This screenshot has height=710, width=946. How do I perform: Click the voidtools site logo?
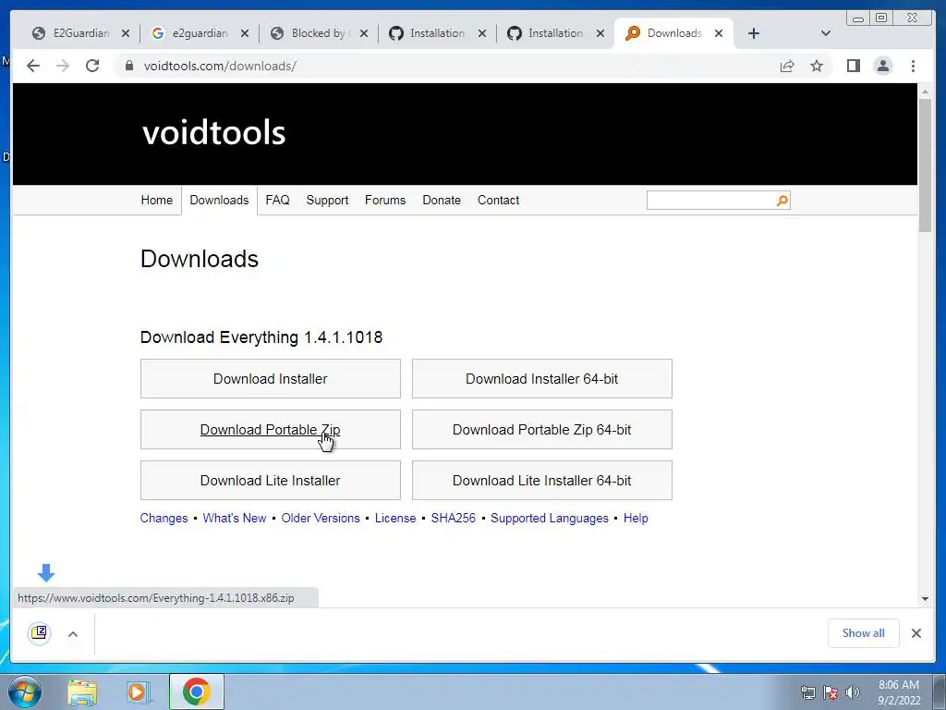tap(213, 132)
